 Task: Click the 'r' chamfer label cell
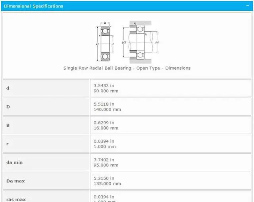[46, 144]
